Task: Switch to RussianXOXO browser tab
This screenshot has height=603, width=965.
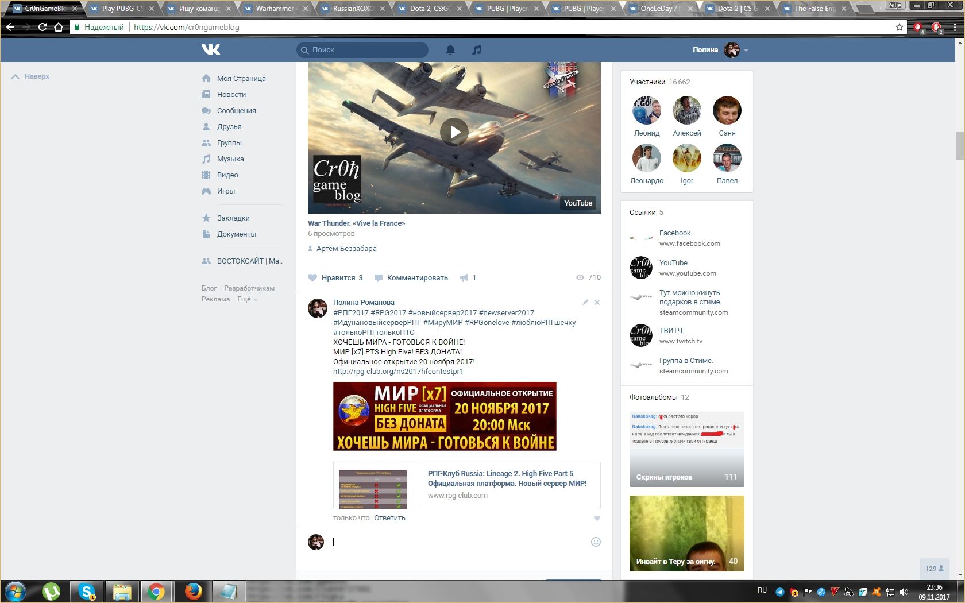Action: pos(352,9)
